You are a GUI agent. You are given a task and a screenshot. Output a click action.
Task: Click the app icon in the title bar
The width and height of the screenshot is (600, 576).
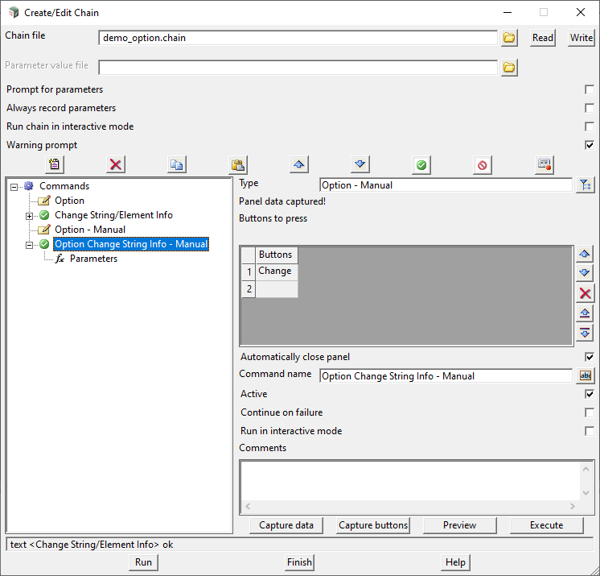[x=14, y=12]
